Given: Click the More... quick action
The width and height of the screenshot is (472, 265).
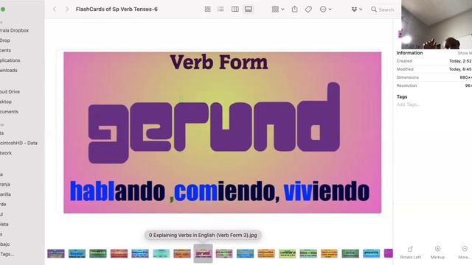Looking at the screenshot, I should pyautogui.click(x=465, y=252).
